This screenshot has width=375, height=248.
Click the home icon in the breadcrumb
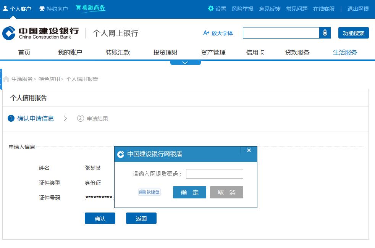tap(6, 79)
